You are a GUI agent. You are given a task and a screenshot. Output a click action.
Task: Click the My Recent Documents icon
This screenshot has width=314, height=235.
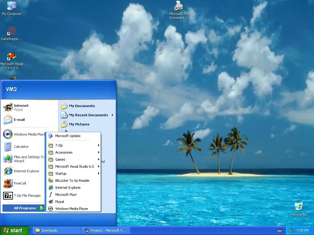pos(64,115)
